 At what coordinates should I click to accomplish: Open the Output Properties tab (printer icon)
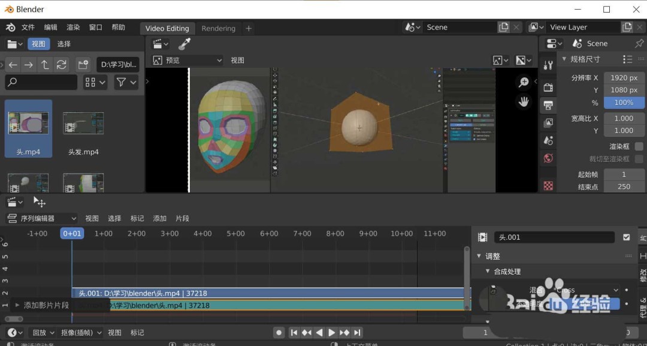coord(548,105)
